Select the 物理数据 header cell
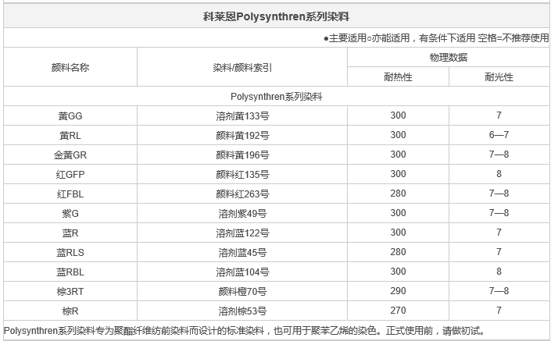Image resolution: width=551 pixels, height=341 pixels. pyautogui.click(x=449, y=57)
